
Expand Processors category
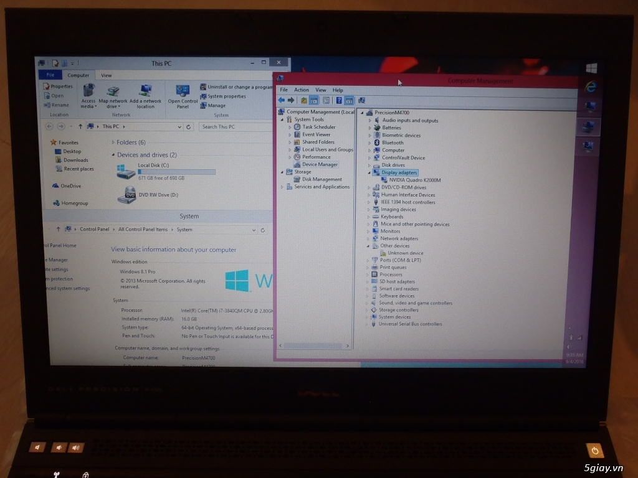tap(368, 274)
